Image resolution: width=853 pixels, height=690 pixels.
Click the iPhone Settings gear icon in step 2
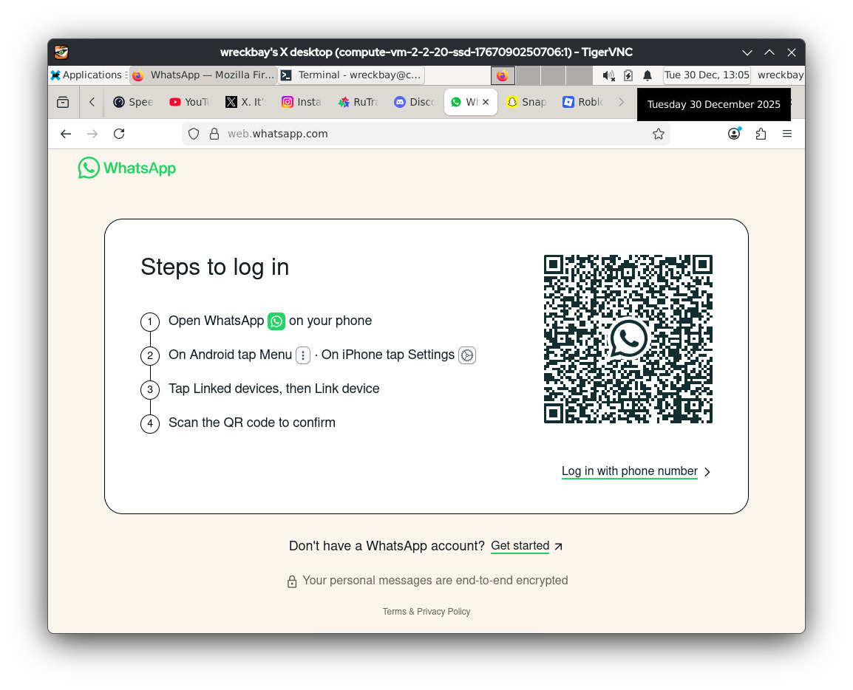(x=466, y=355)
